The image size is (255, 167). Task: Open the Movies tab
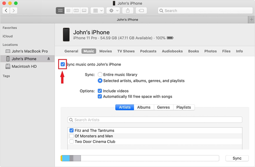click(105, 51)
